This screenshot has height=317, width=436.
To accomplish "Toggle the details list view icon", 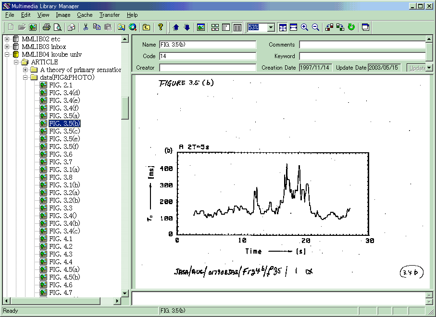I will click(237, 27).
